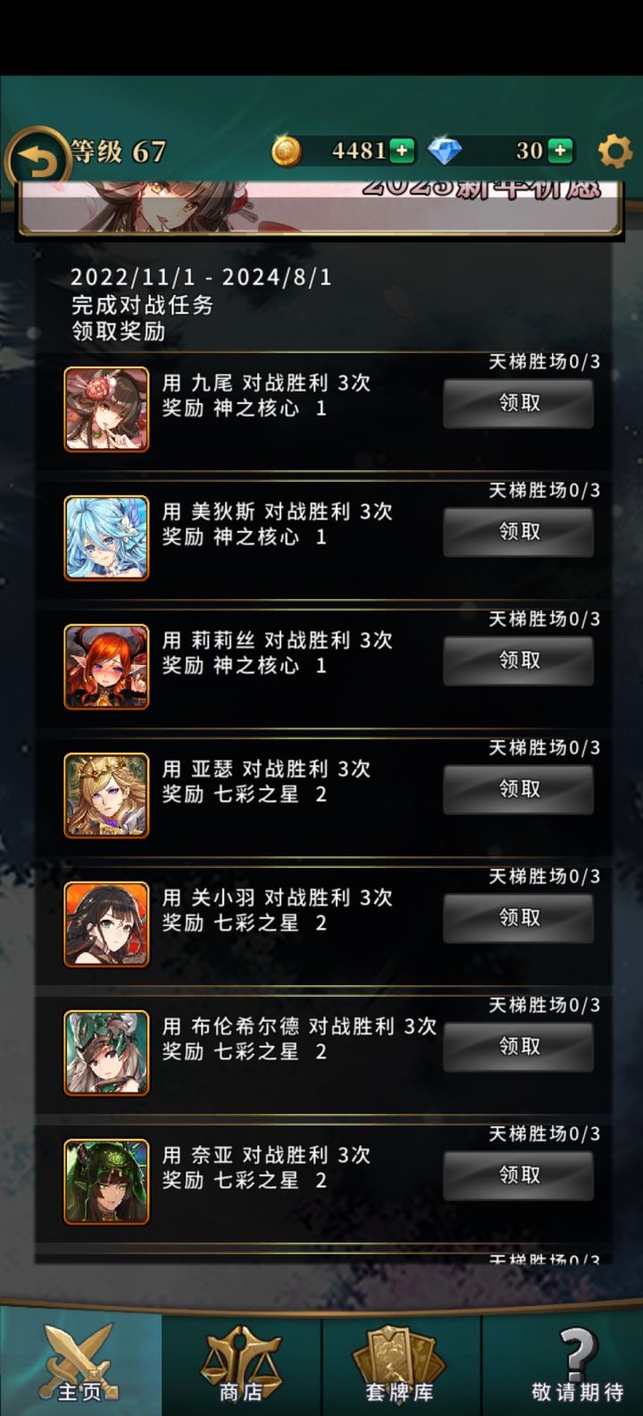Select 美狄斯 blue-haired portrait
Viewport: 643px width, 1416px height.
point(106,537)
